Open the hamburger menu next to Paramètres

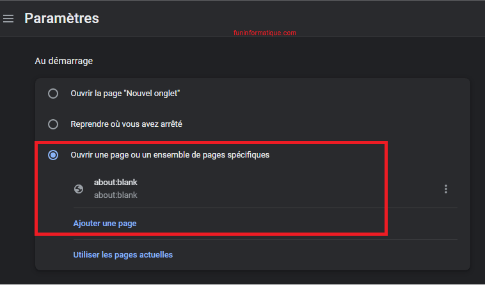point(8,19)
